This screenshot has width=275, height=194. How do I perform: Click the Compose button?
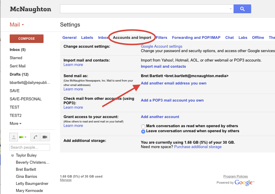coord(26,39)
